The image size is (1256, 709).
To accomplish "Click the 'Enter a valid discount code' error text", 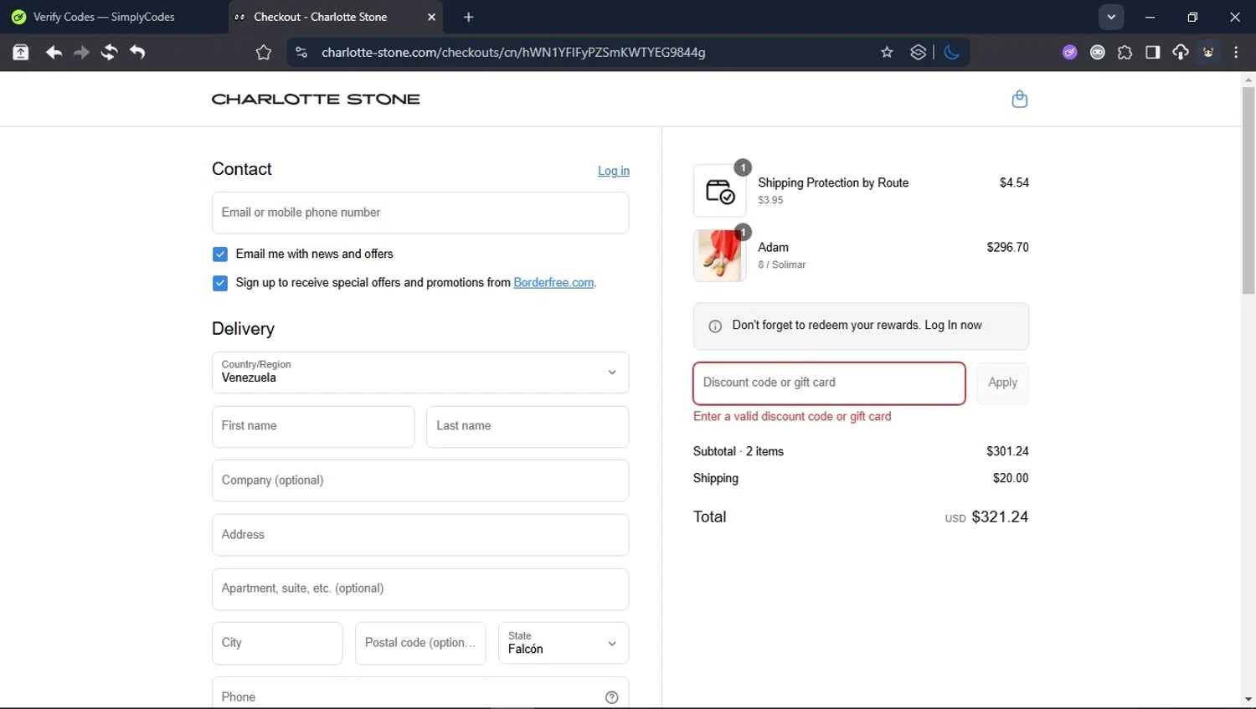I will 792,416.
